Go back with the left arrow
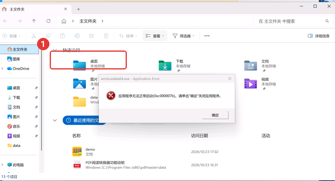Viewport: 335px width, 181px height. (5, 21)
